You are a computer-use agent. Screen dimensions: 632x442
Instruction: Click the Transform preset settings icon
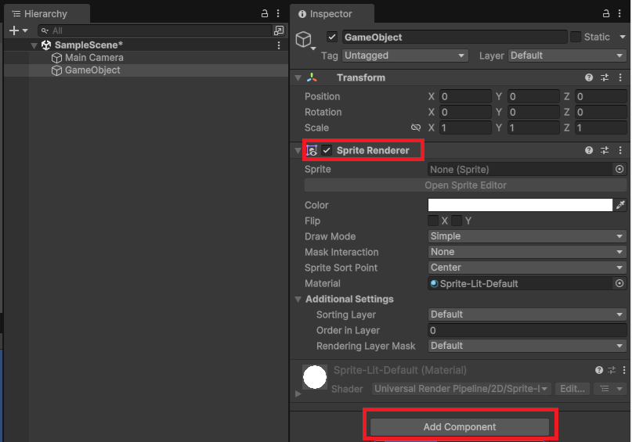605,77
